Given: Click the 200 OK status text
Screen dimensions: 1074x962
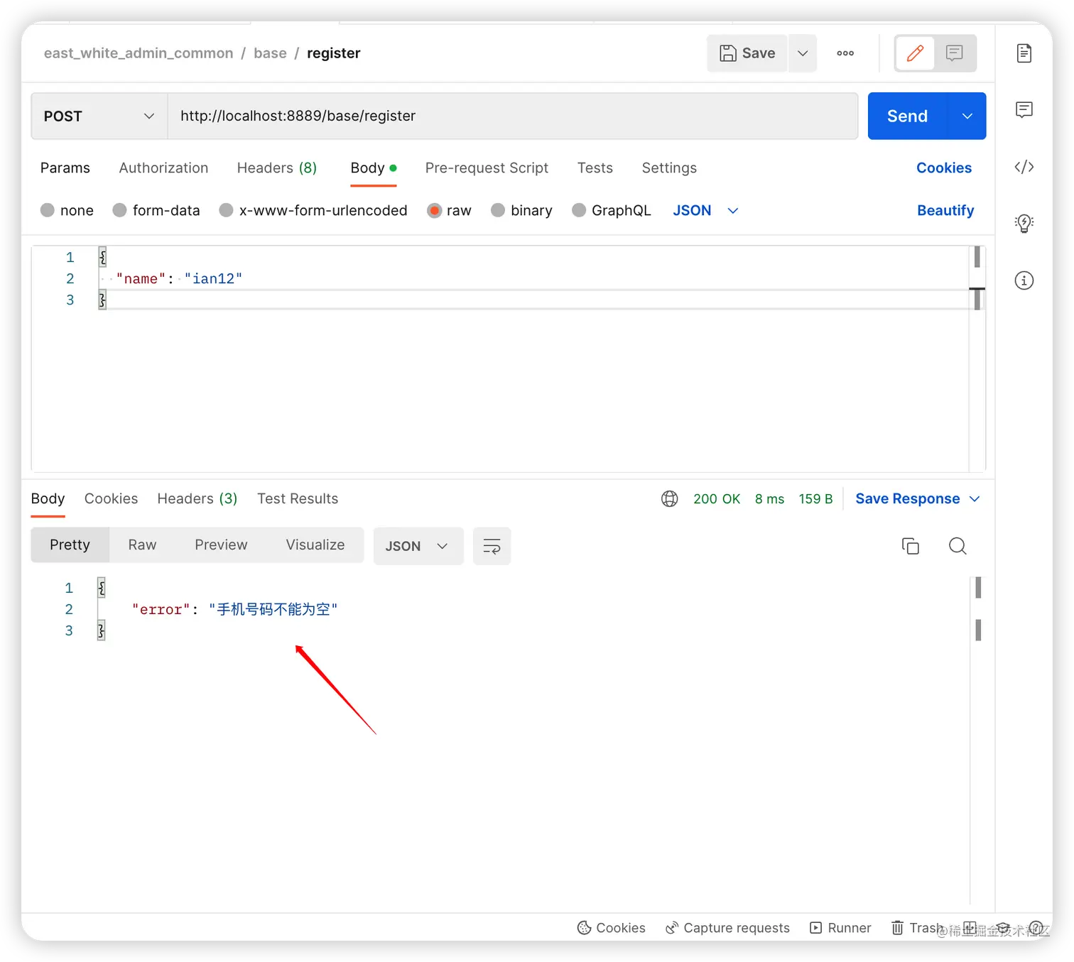Looking at the screenshot, I should coord(717,499).
